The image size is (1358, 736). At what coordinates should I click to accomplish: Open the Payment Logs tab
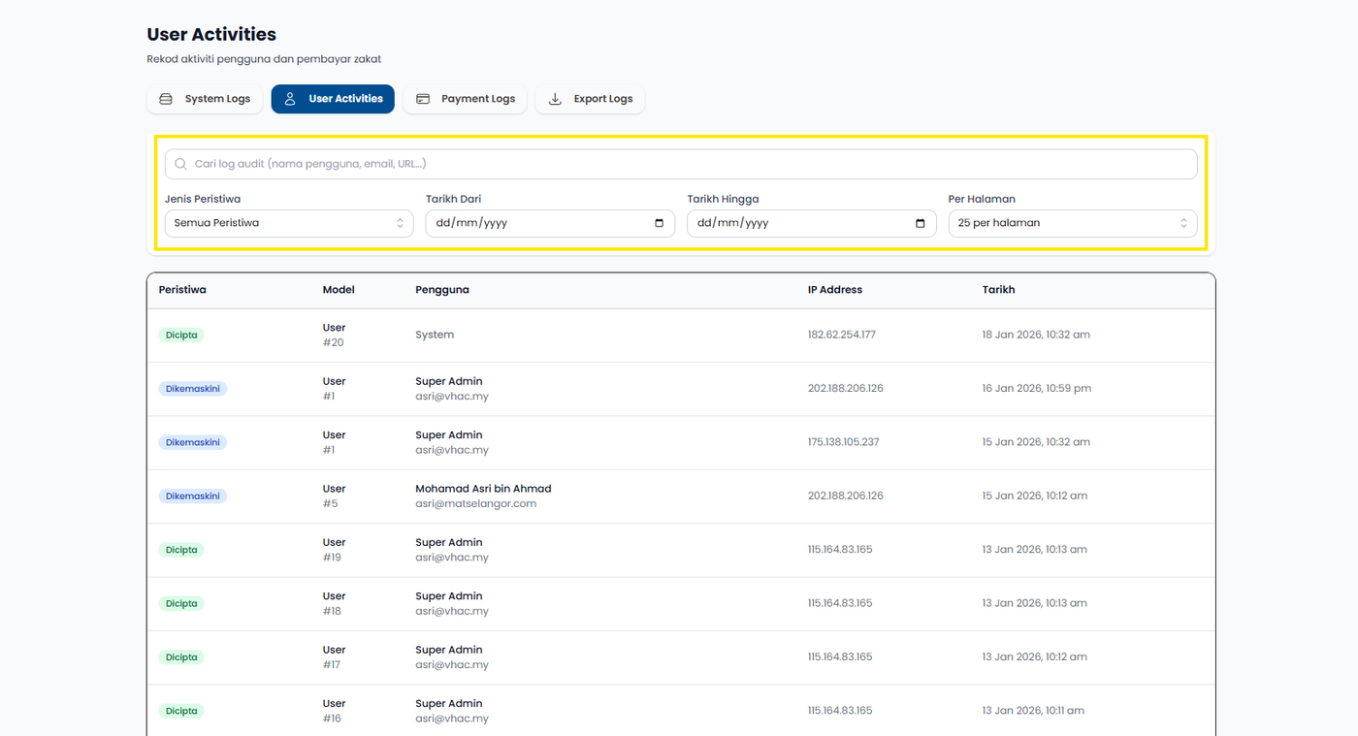(477, 99)
